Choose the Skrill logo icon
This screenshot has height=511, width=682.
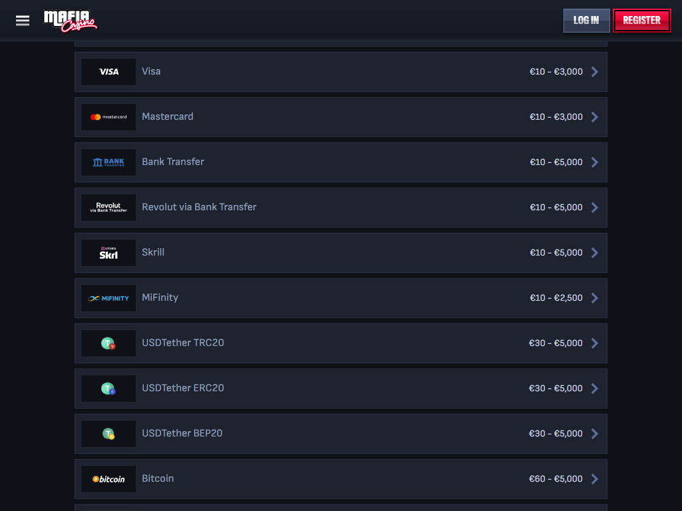[x=109, y=252]
